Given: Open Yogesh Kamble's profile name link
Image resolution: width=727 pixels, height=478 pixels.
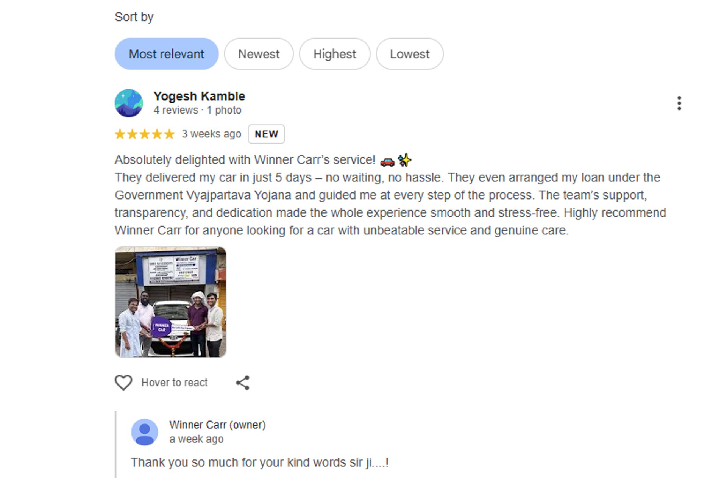Looking at the screenshot, I should point(199,96).
